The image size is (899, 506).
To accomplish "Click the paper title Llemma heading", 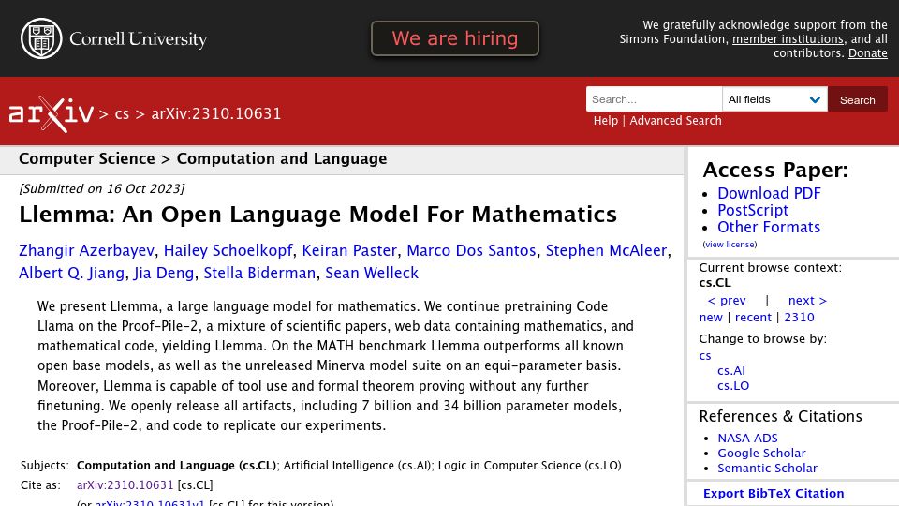I will (x=317, y=215).
